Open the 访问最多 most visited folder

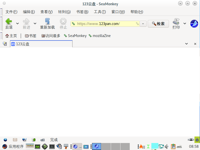[x=51, y=36]
